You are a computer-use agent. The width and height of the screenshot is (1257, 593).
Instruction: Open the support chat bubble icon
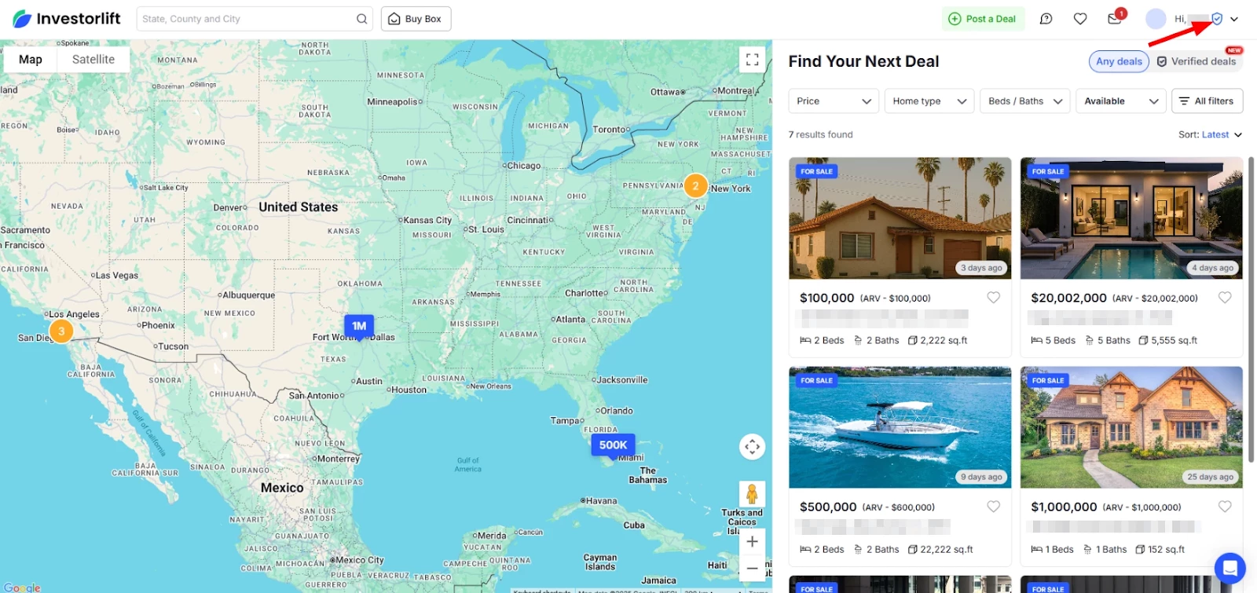pyautogui.click(x=1230, y=568)
